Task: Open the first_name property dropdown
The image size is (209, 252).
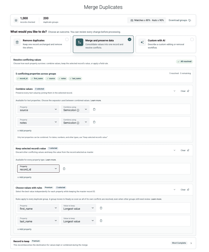Action: tap(38, 208)
